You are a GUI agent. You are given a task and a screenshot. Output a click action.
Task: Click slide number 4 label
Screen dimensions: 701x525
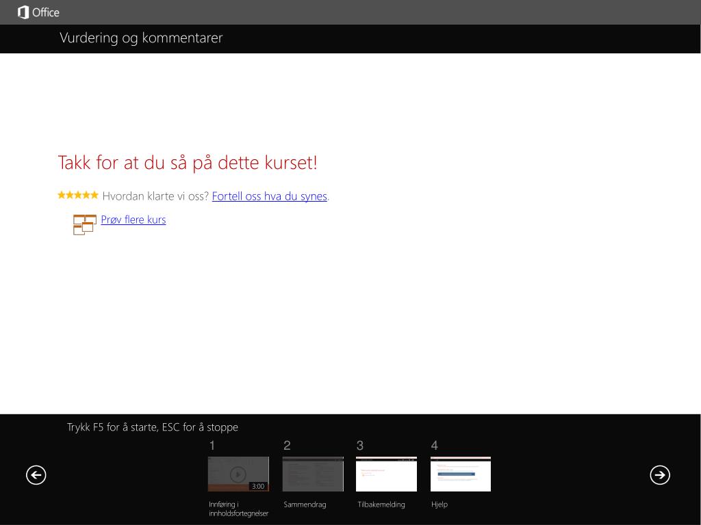434,445
